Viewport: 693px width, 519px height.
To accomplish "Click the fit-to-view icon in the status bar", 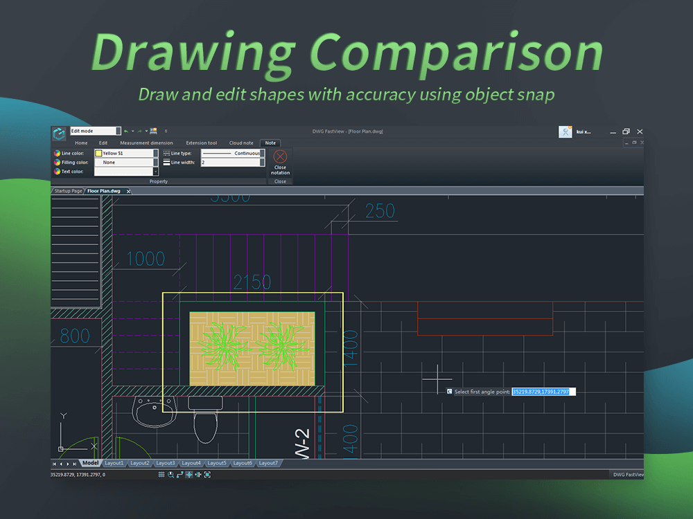I will pos(207,475).
